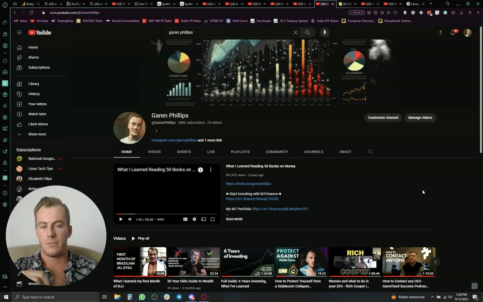The width and height of the screenshot is (483, 302).
Task: Go back in browser toolbar
Action: [x=15, y=12]
